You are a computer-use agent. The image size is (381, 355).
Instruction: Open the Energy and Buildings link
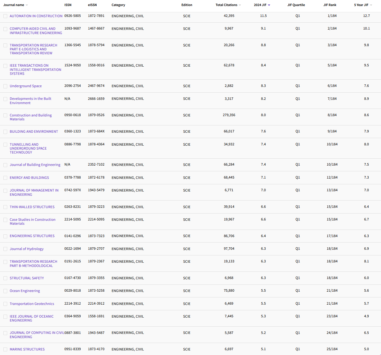point(29,178)
